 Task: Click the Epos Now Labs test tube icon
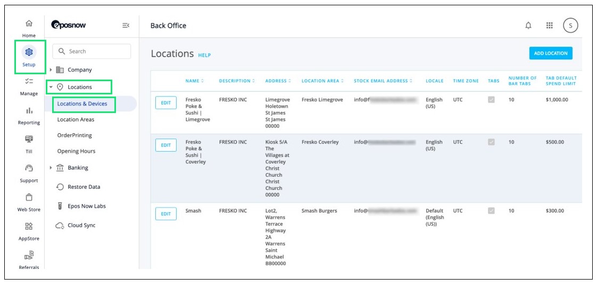click(60, 206)
